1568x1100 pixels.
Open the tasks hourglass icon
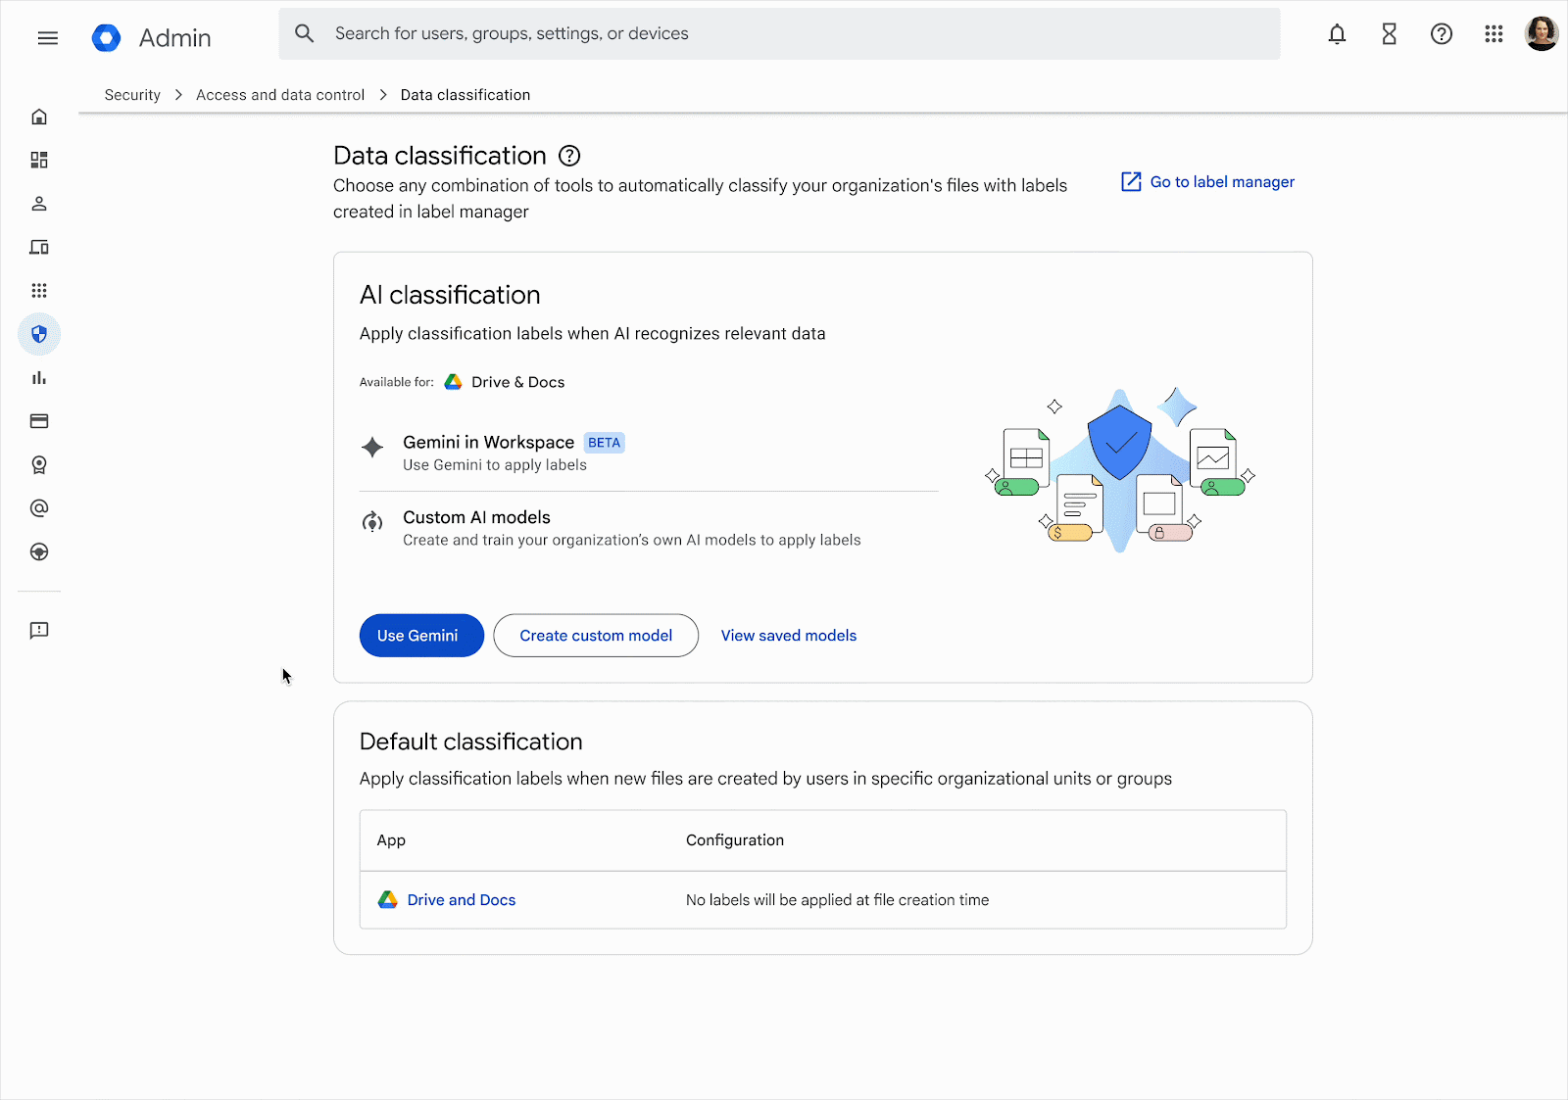(x=1389, y=34)
